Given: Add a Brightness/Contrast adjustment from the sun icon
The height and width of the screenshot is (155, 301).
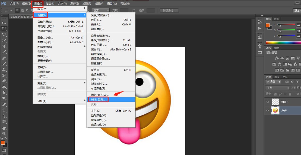Looking at the screenshot, I should (277, 58).
